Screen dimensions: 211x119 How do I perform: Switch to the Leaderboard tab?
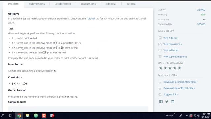63,4
